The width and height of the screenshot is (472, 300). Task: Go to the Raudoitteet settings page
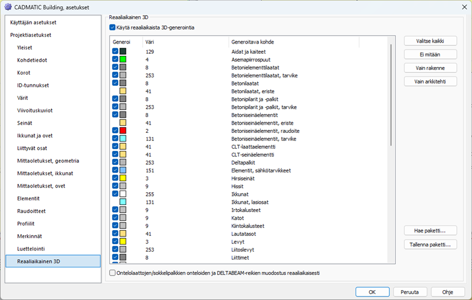click(x=31, y=211)
